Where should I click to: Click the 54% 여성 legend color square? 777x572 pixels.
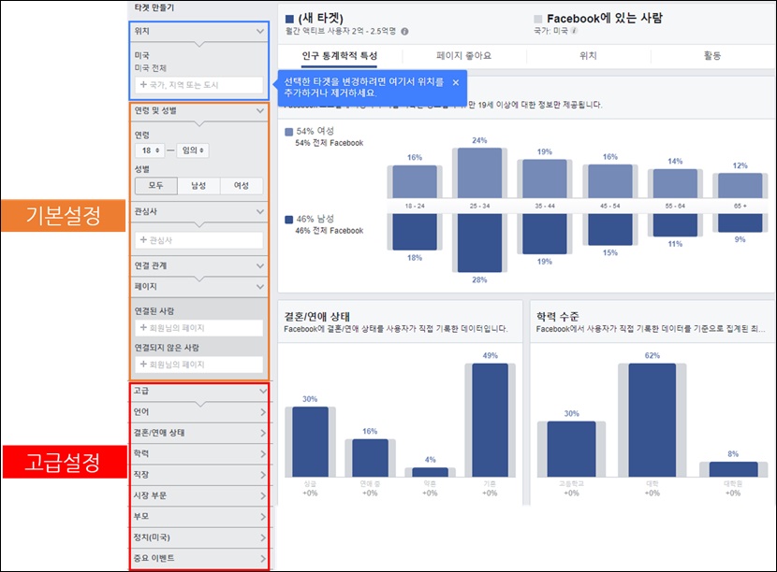289,132
